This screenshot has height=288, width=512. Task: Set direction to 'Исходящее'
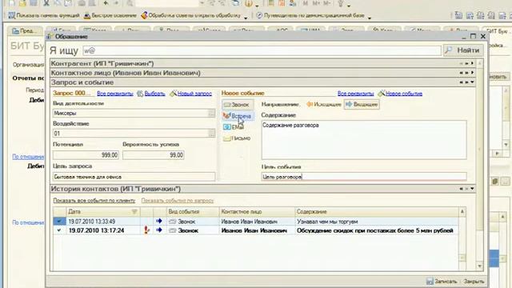pyautogui.click(x=323, y=105)
